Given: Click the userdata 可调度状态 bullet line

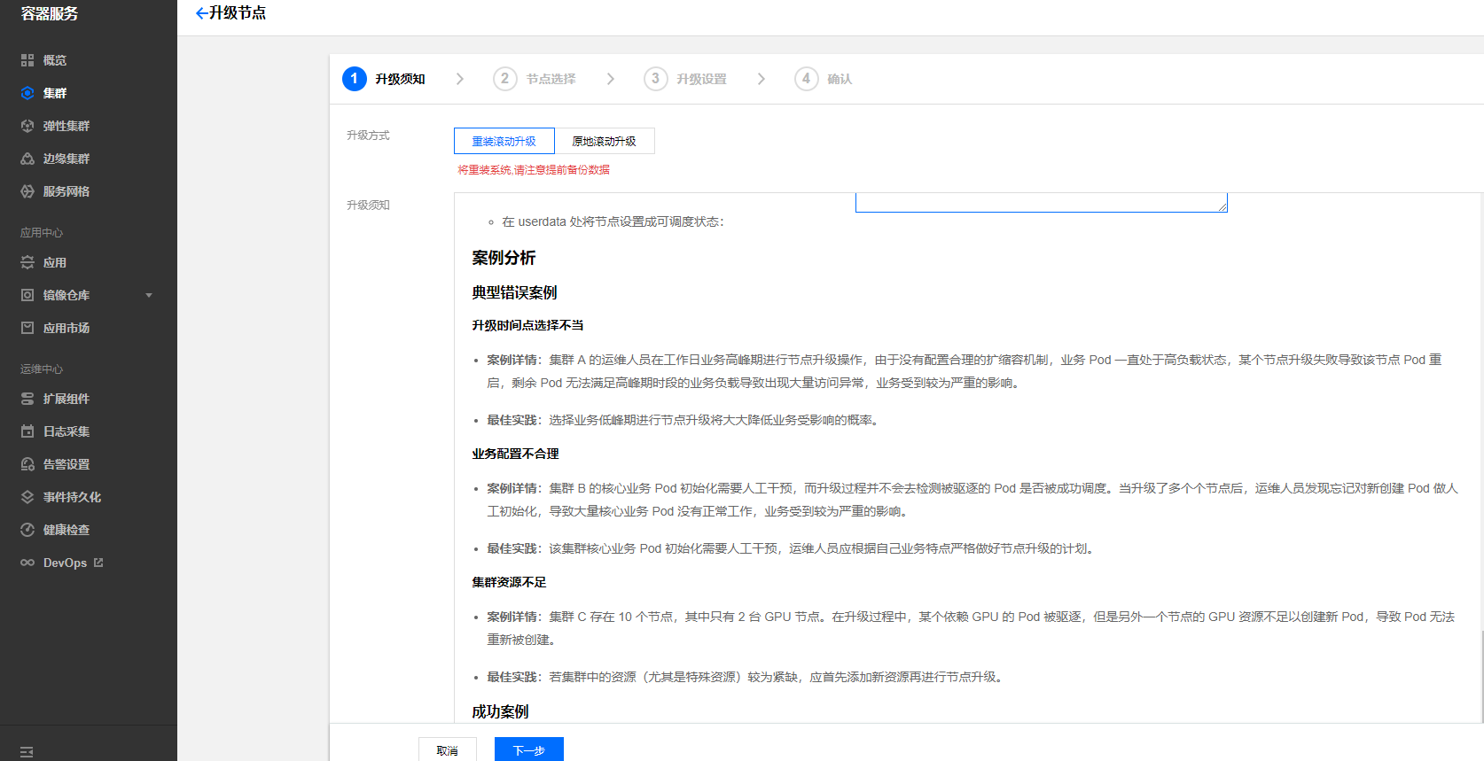Looking at the screenshot, I should (613, 221).
